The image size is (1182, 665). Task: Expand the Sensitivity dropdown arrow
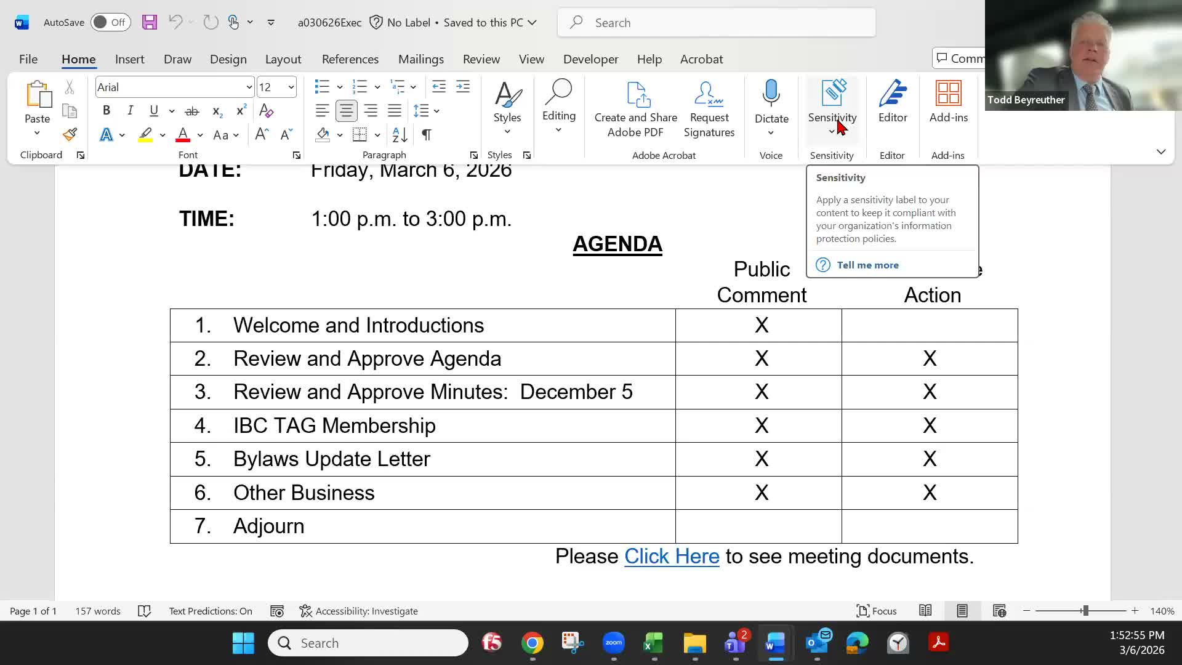[832, 132]
